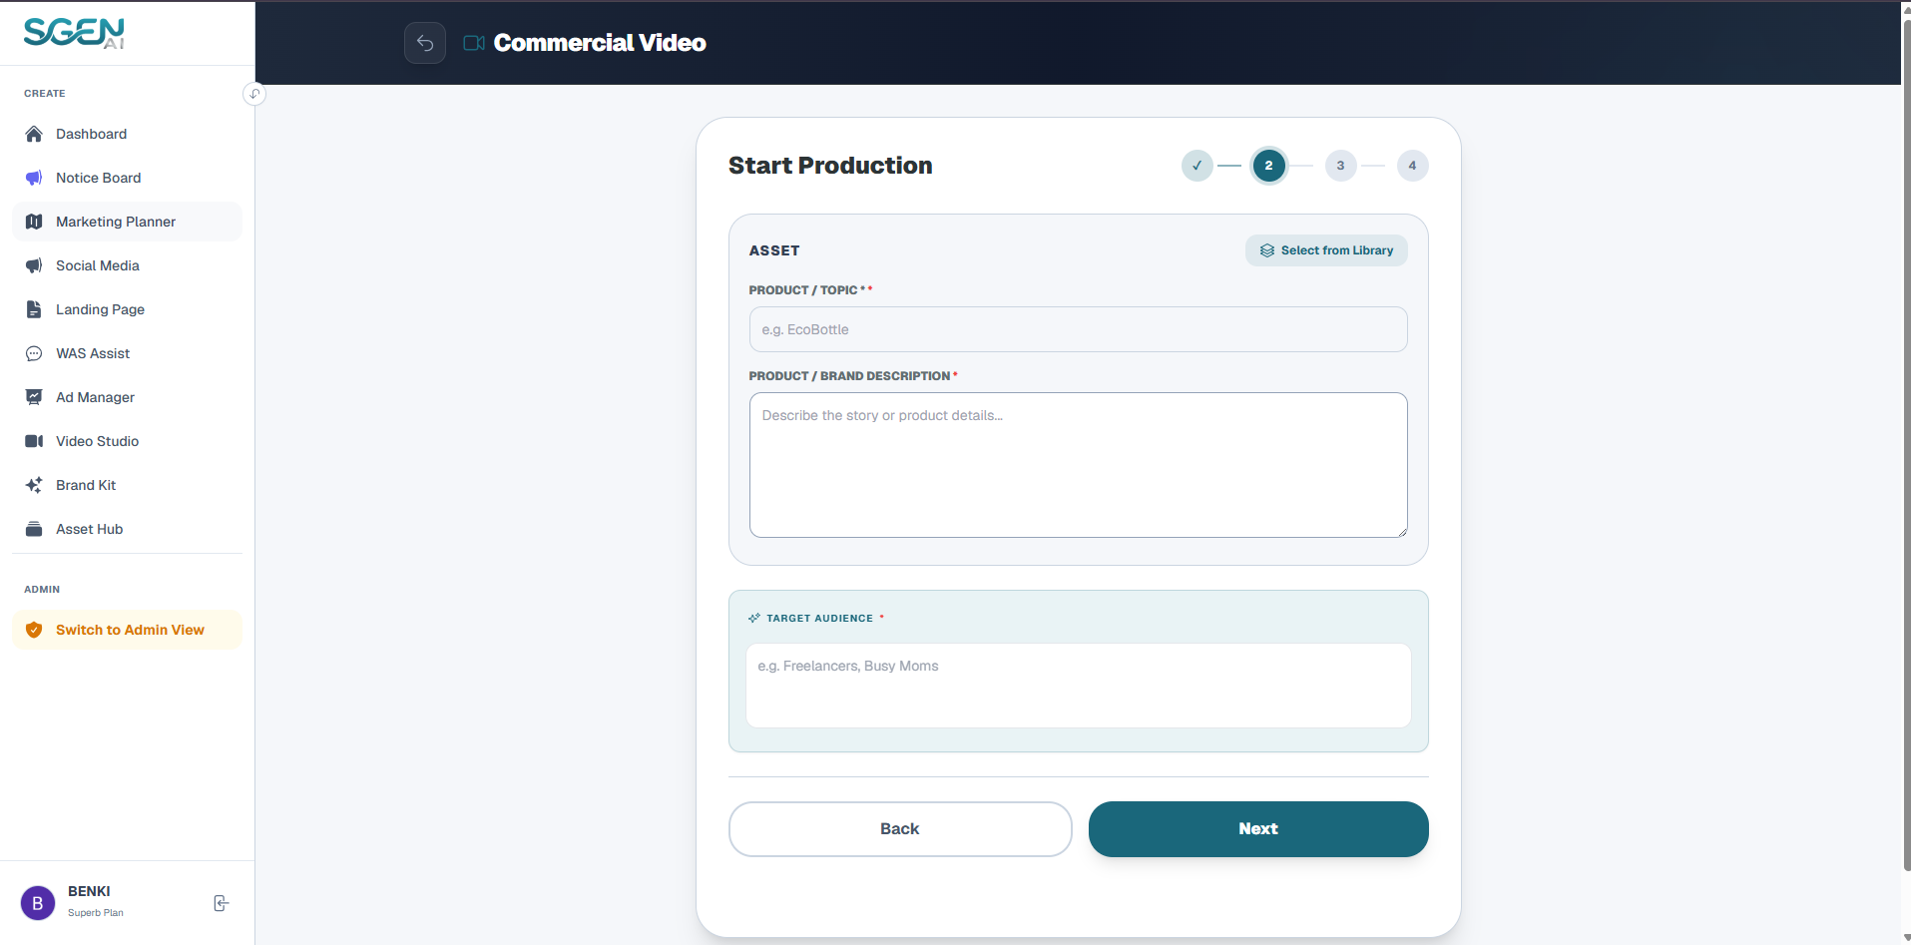Viewport: 1911px width, 945px height.
Task: Switch to Admin View
Action: coord(127,630)
